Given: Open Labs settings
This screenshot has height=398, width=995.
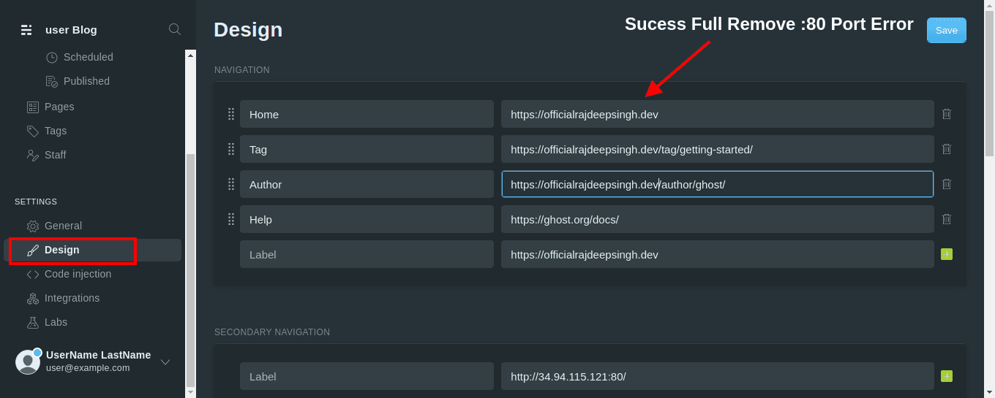Looking at the screenshot, I should (x=56, y=322).
